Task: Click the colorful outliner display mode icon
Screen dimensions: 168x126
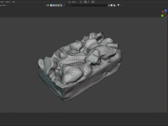Action: 48,5
